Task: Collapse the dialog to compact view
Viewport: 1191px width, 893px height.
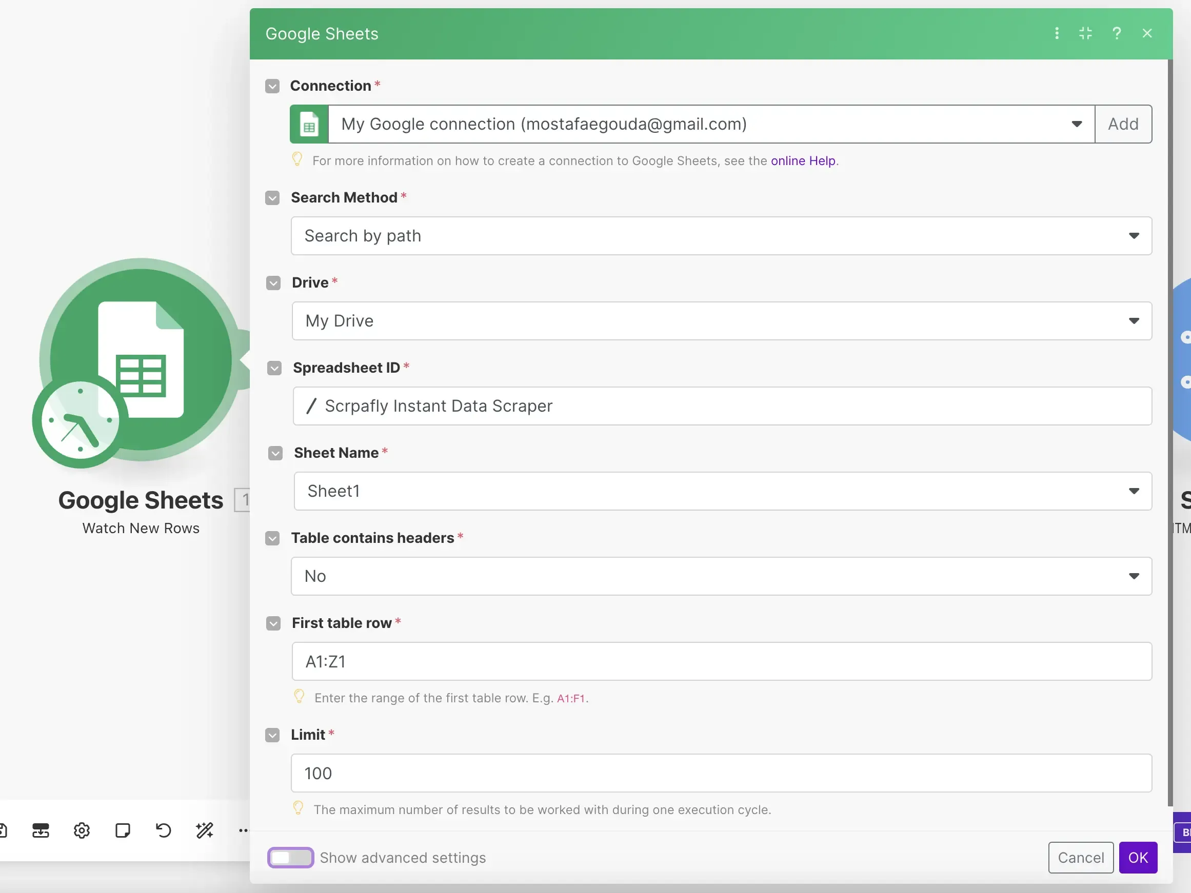Action: point(1085,33)
